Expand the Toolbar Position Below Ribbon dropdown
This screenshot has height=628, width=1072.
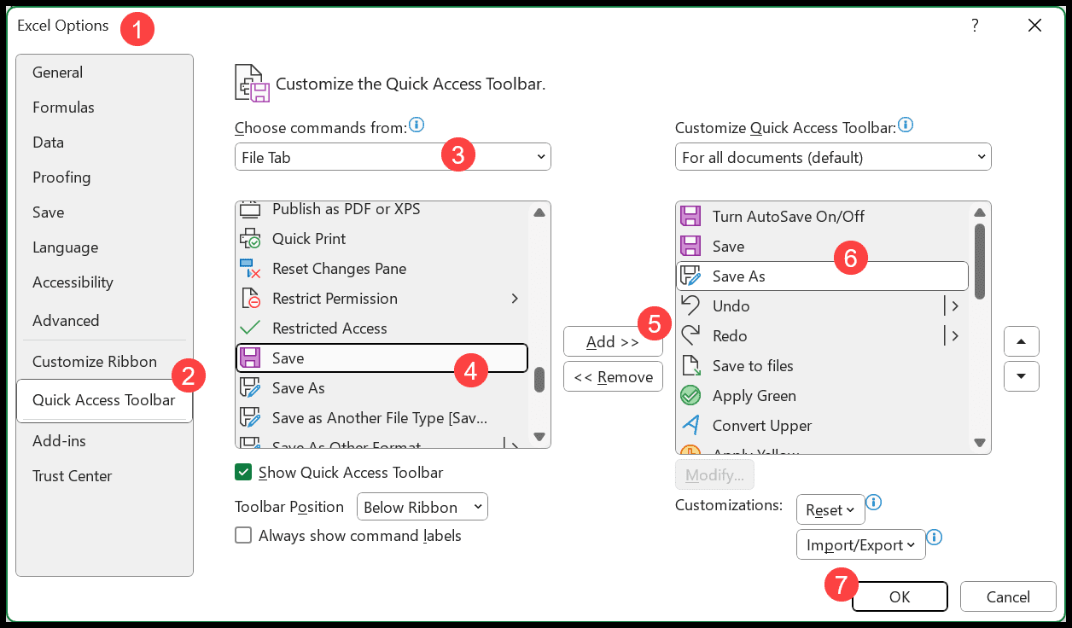422,507
